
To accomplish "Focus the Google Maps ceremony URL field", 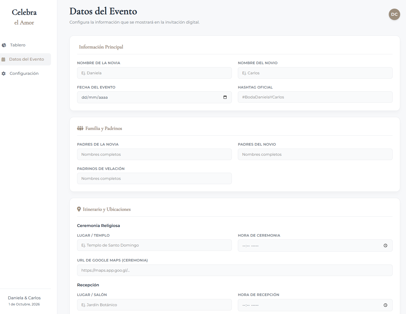I will (235, 270).
